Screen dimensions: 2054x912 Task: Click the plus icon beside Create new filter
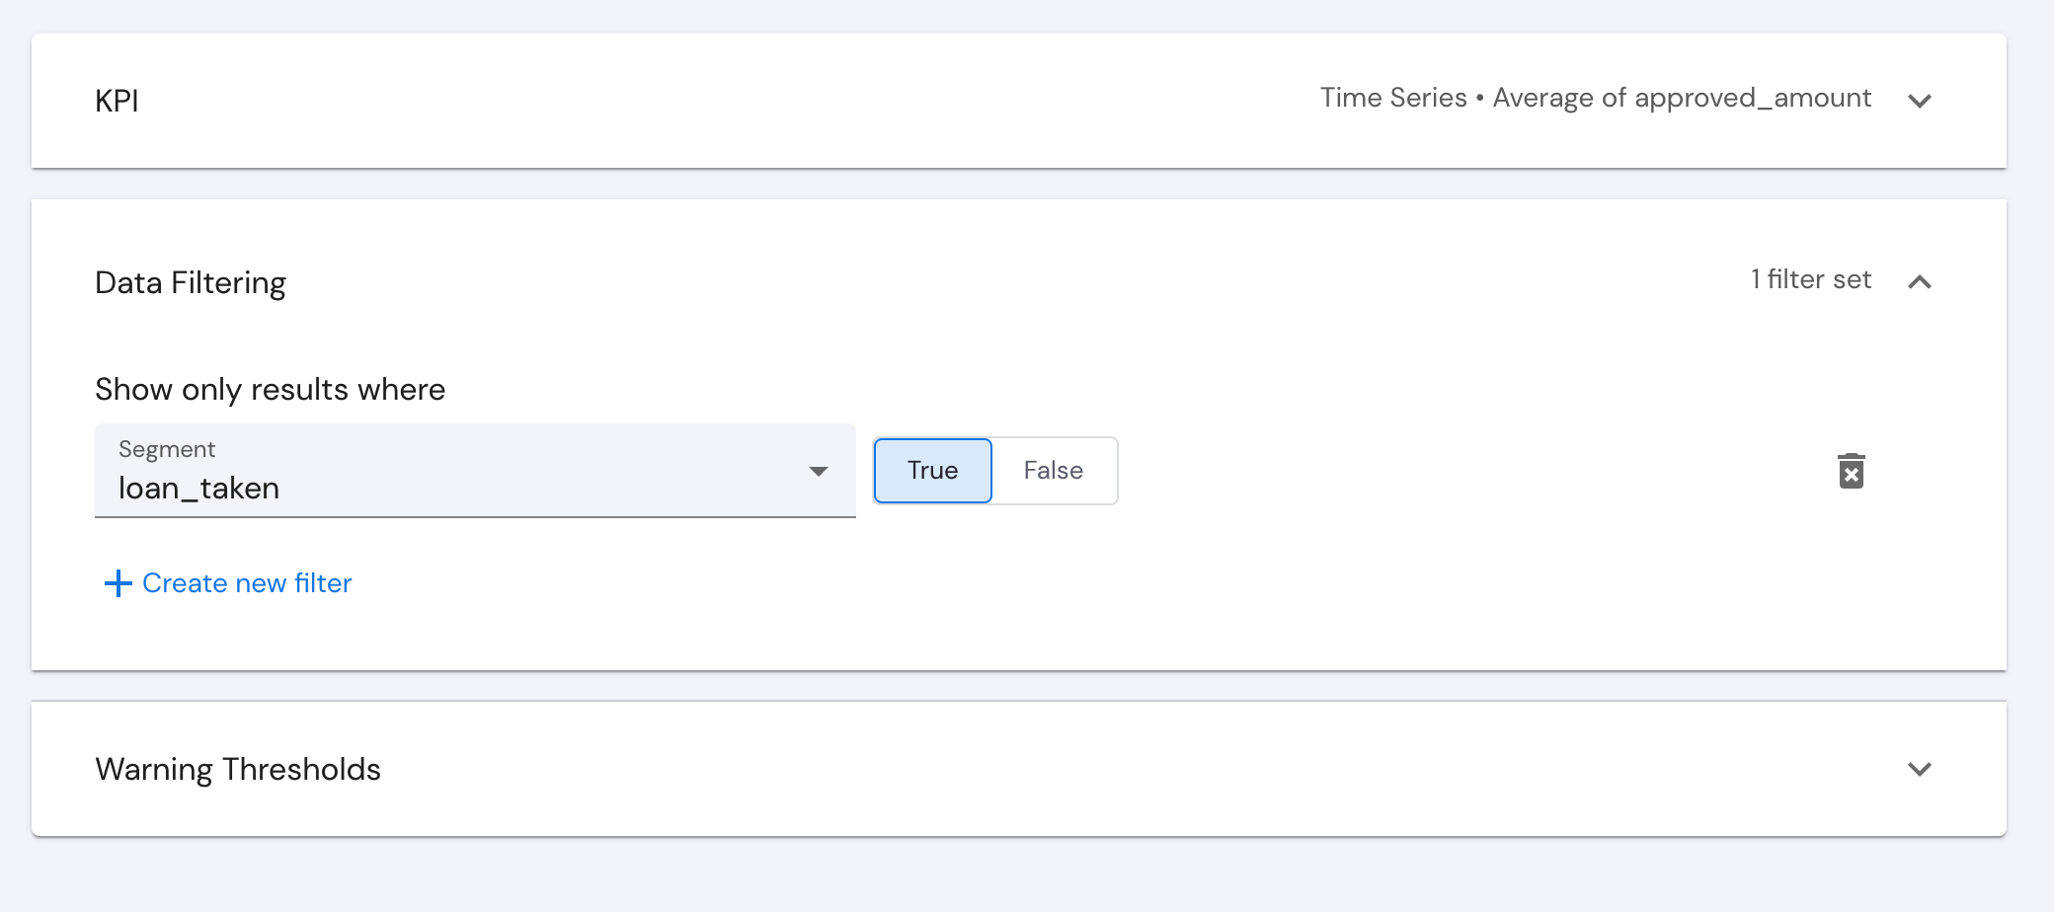point(118,583)
